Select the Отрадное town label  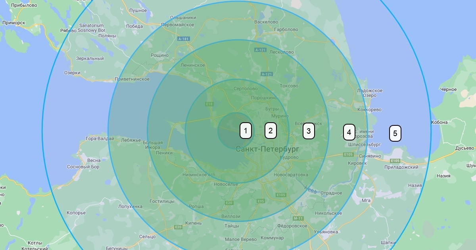331,193
